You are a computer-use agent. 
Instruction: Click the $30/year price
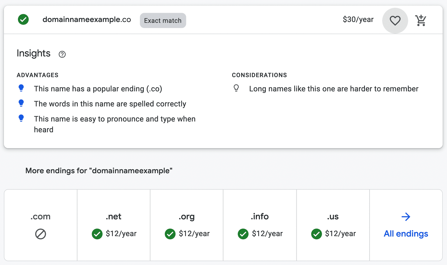tap(358, 20)
